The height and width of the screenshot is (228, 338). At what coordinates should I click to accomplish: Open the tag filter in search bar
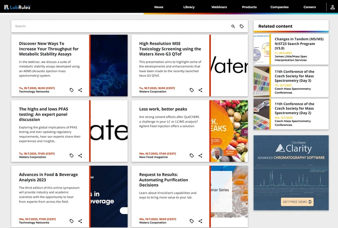coord(242,26)
